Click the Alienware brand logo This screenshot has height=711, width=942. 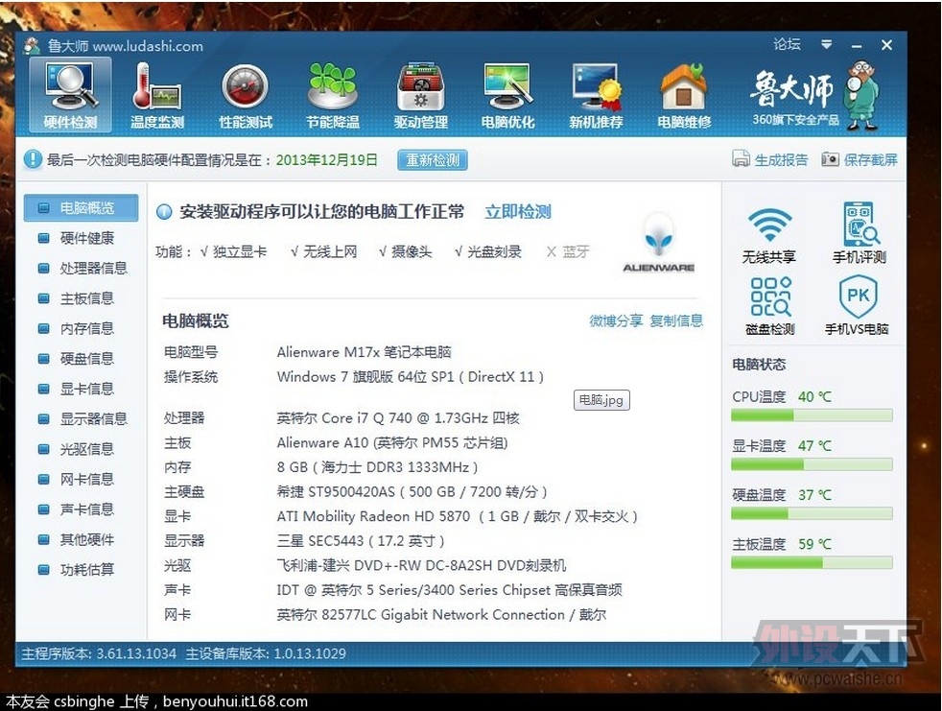coord(659,243)
